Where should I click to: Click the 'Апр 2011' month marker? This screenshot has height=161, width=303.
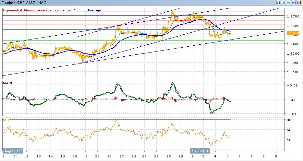point(13,151)
